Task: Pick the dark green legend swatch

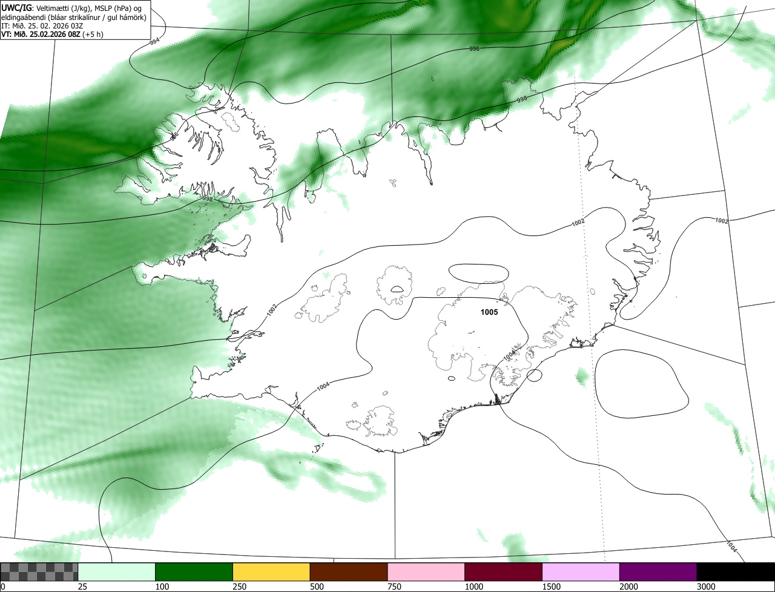Action: (x=194, y=572)
